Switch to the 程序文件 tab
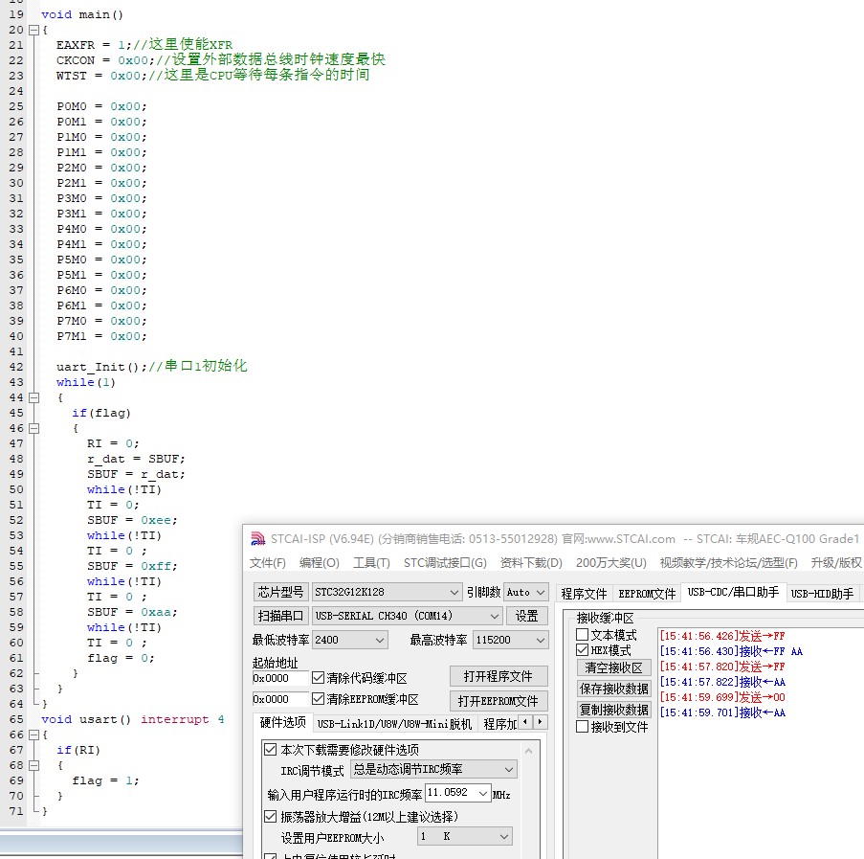This screenshot has height=859, width=864. coord(584,593)
